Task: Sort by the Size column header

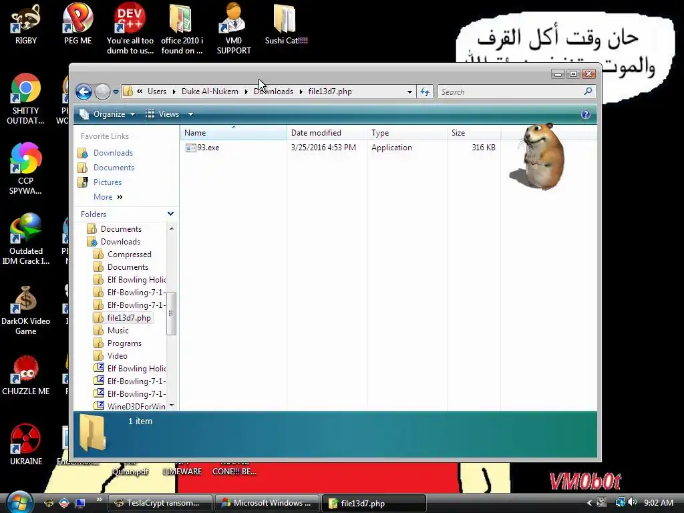Action: 474,133
